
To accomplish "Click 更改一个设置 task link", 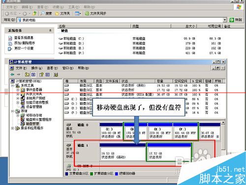I will click(24, 48).
